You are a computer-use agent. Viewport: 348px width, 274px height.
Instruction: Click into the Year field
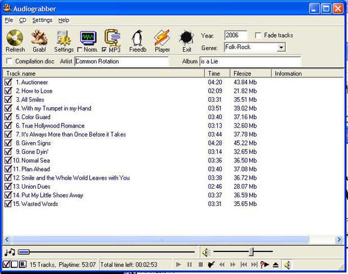pos(236,35)
